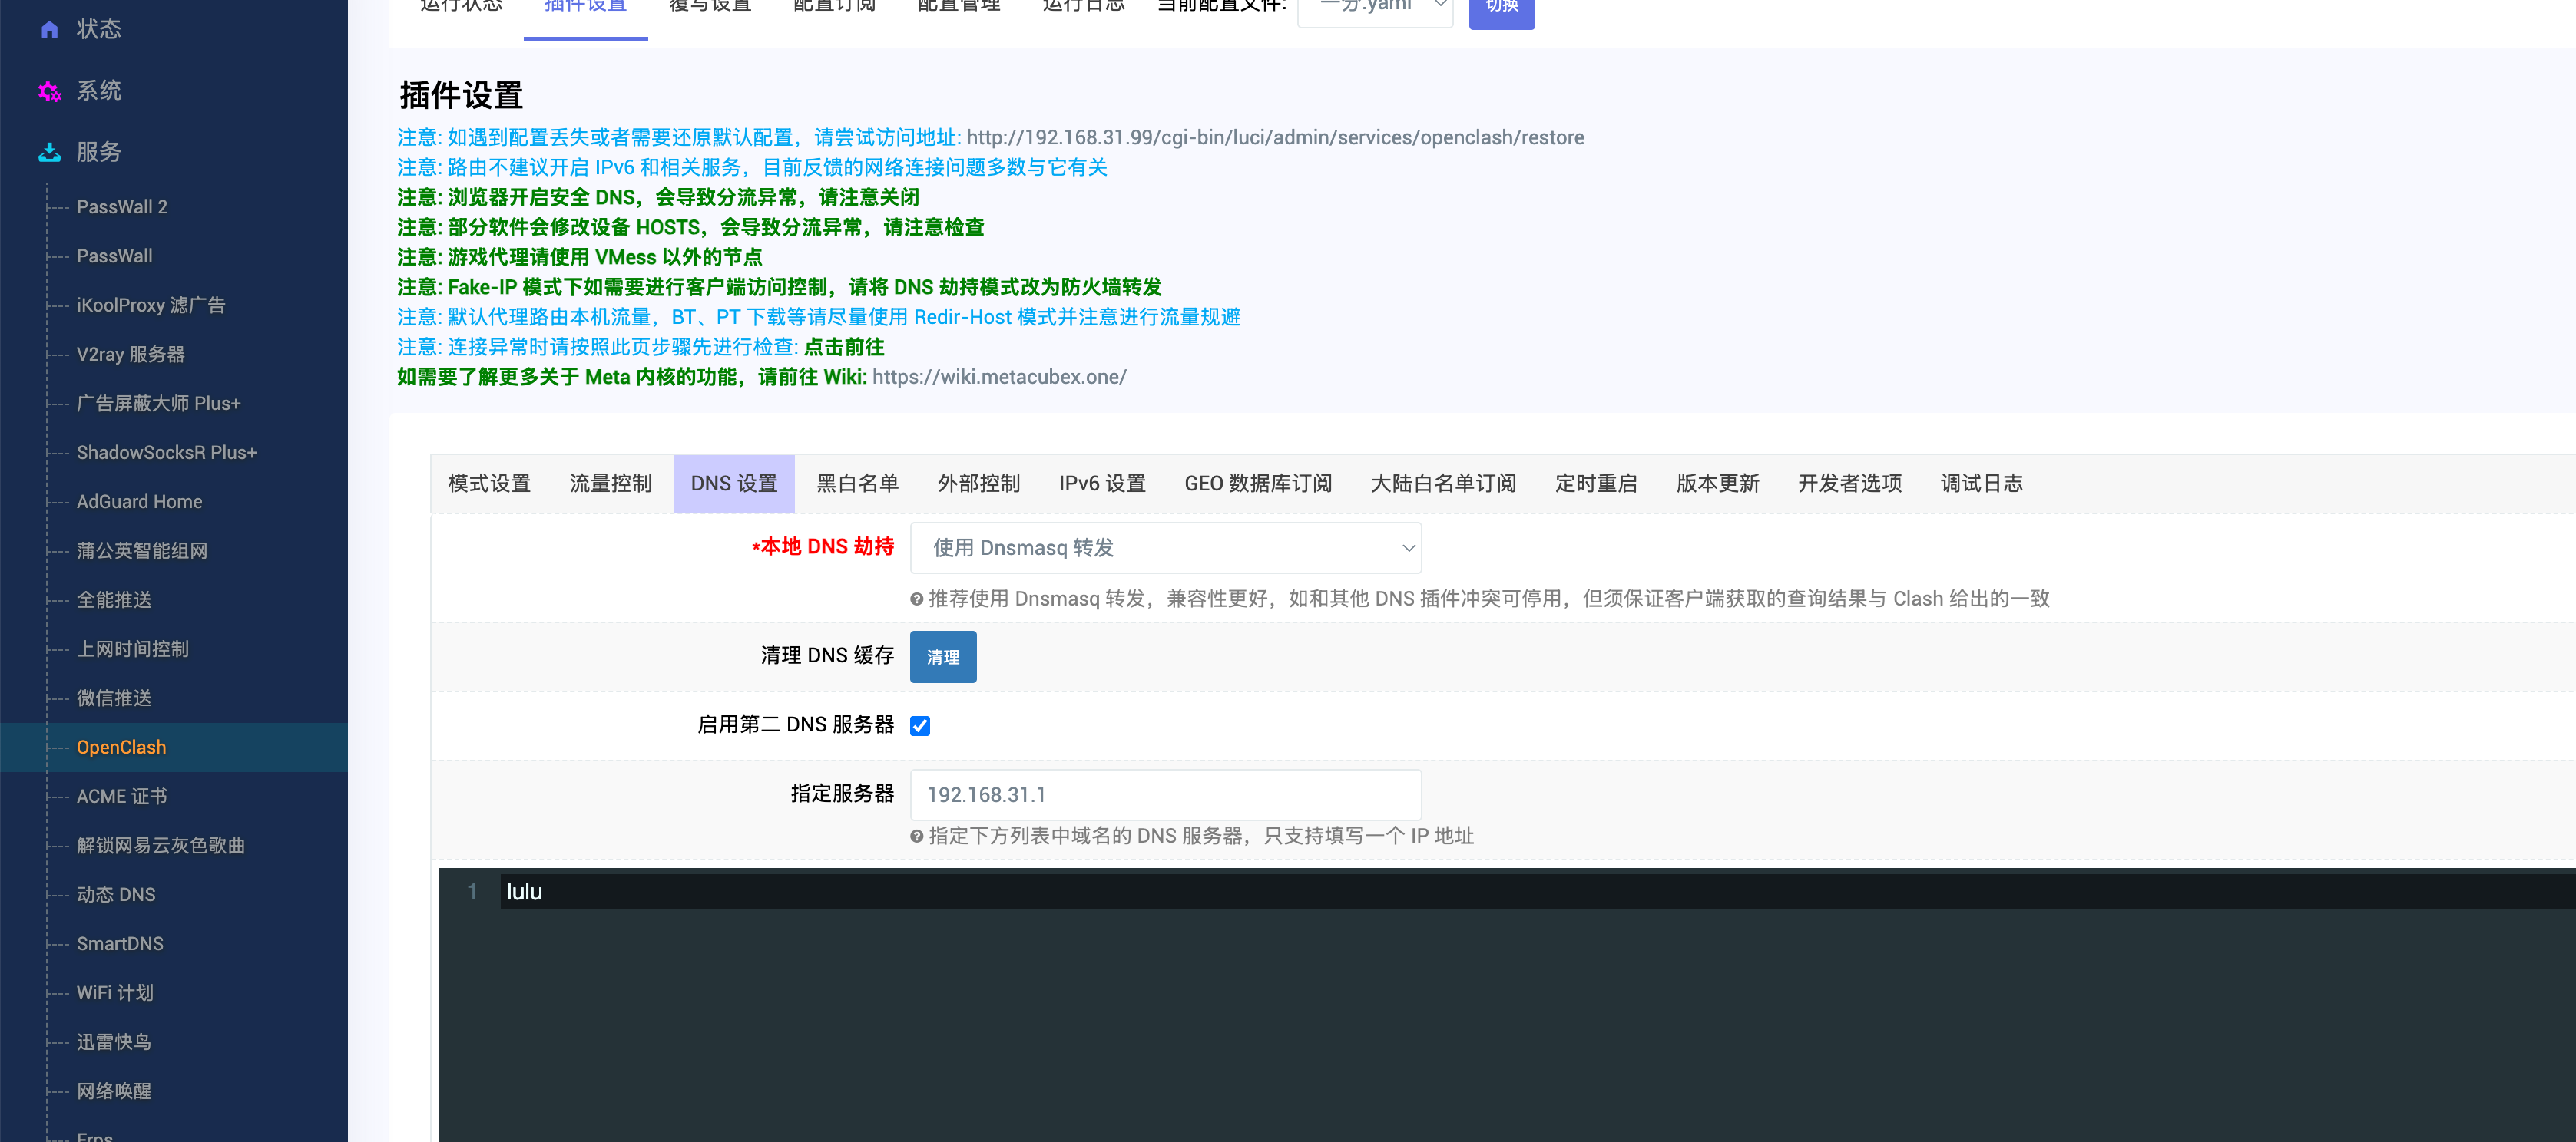
Task: Click the 清理 DNS cache button
Action: 943,656
